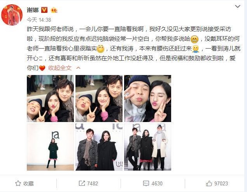Click the 今天 14:38 timestamp link
Image resolution: width=247 pixels, height=192 pixels.
pos(39,20)
